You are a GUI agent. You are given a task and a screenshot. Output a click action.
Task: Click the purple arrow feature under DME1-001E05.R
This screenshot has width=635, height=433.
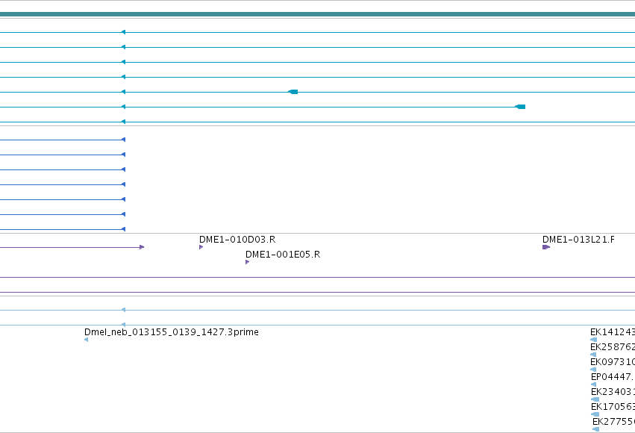(x=248, y=262)
